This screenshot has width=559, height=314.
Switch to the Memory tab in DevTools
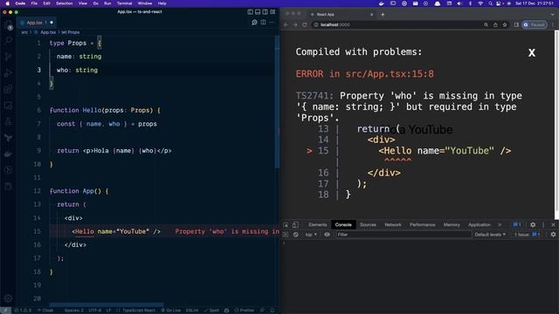pos(452,225)
